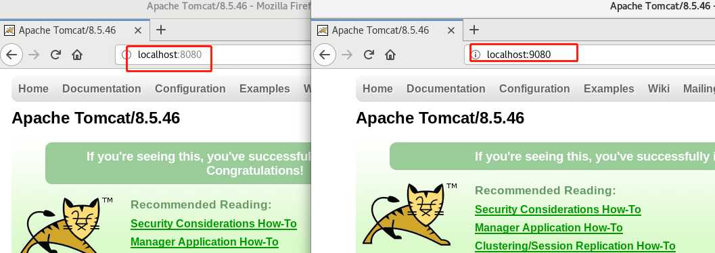715x253 pixels.
Task: Open Documentation on 9080 page
Action: point(446,89)
